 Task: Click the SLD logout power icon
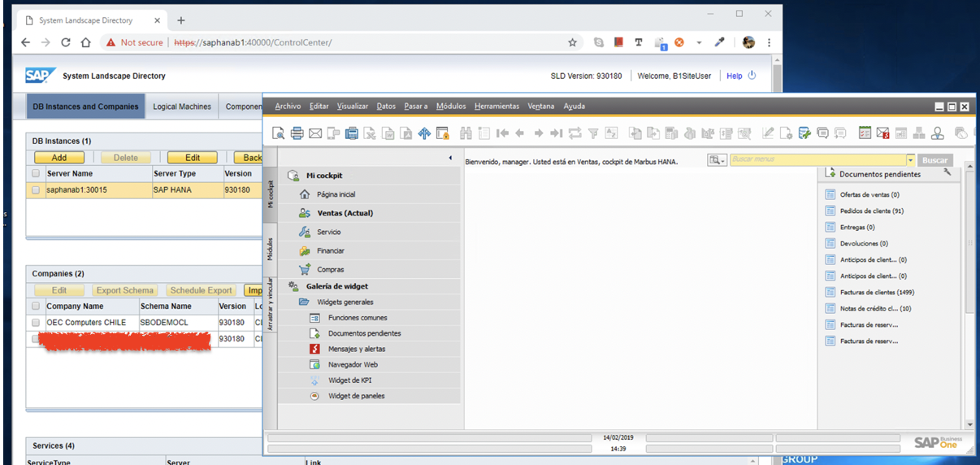pyautogui.click(x=752, y=76)
